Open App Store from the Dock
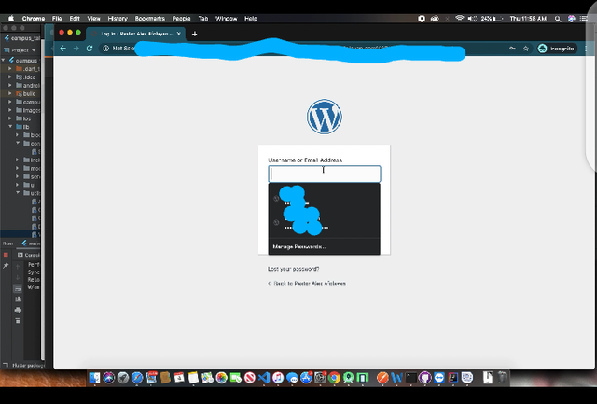The height and width of the screenshot is (404, 597). tap(306, 378)
